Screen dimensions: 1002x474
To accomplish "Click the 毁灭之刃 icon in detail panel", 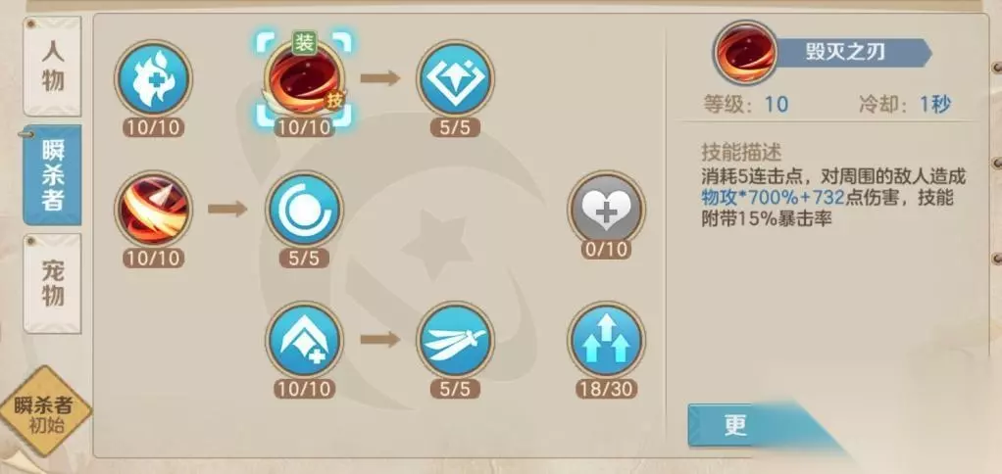I will click(x=745, y=52).
